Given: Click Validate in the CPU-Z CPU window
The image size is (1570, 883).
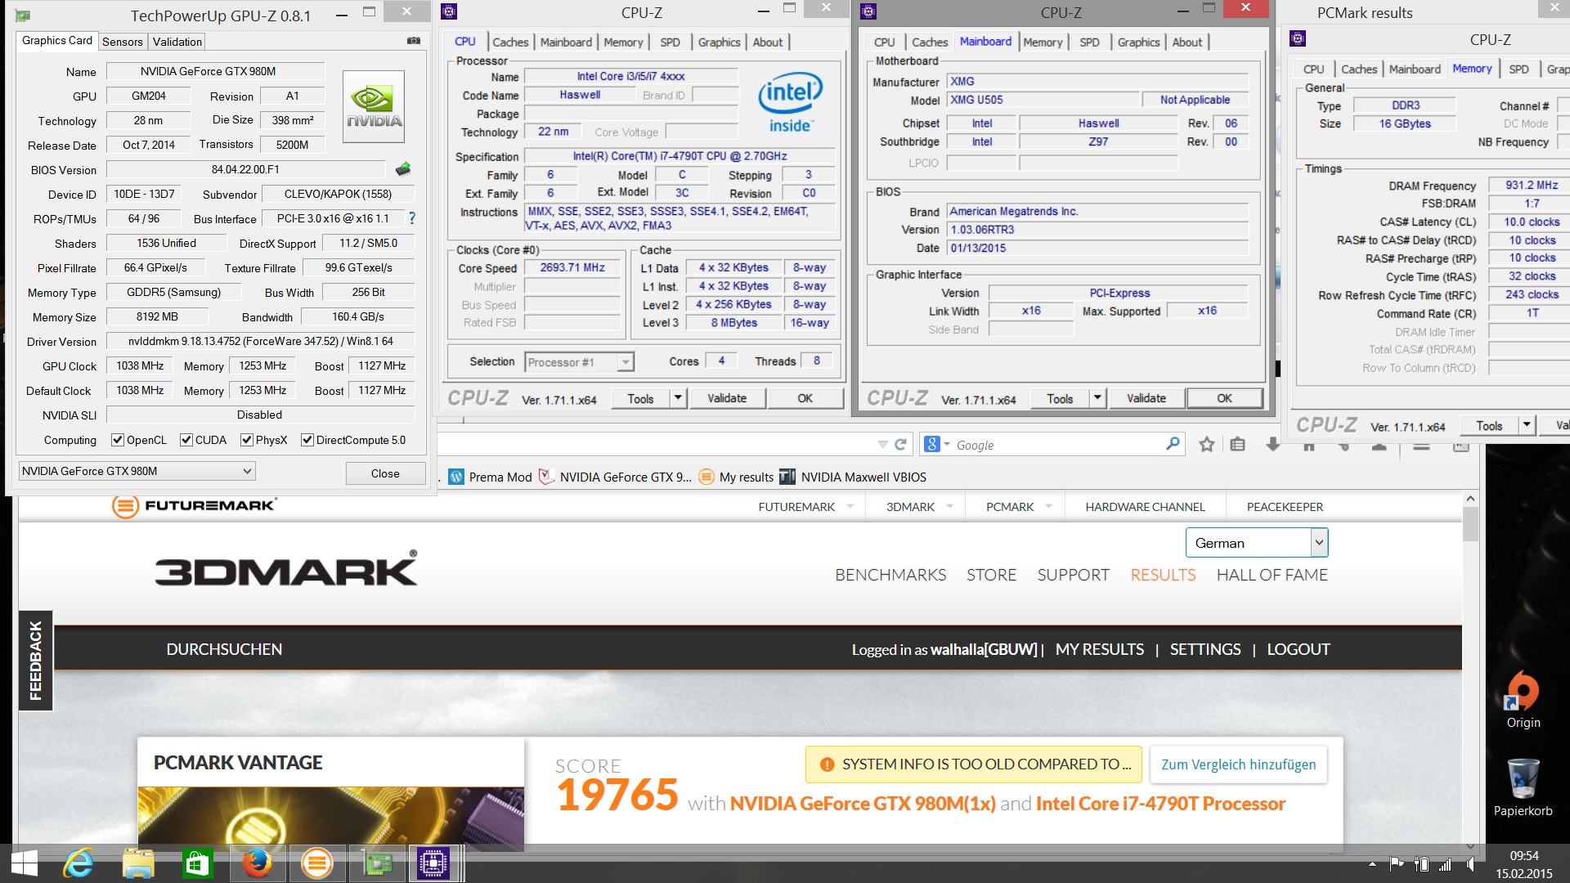Looking at the screenshot, I should 727,398.
